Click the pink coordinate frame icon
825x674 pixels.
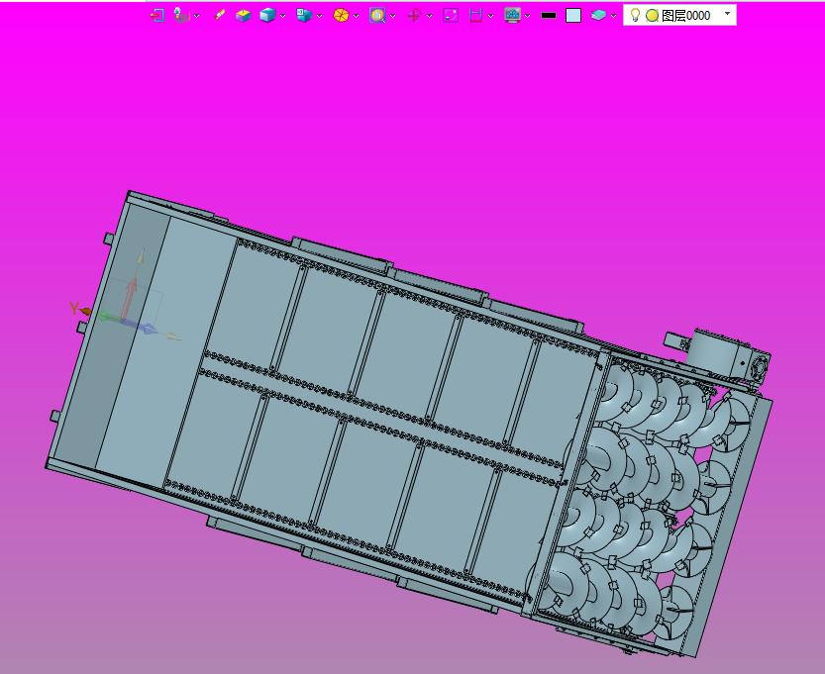(181, 15)
